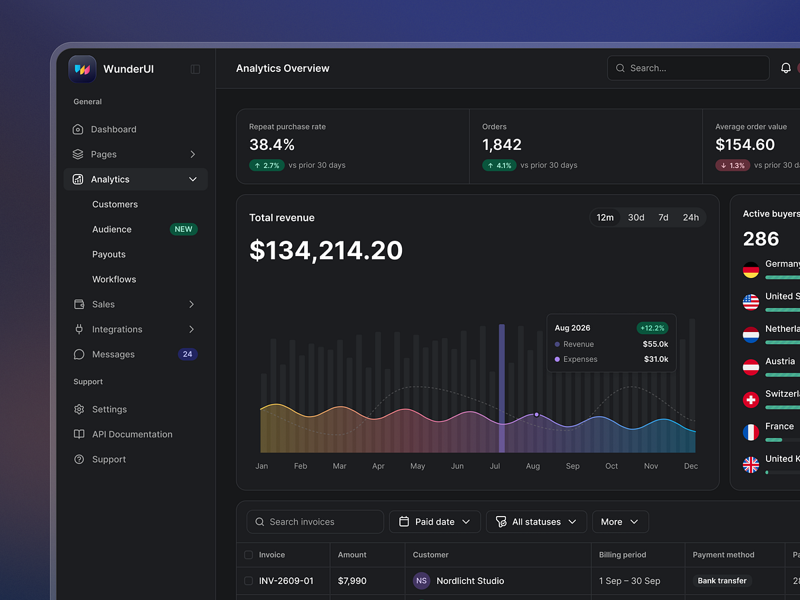
Task: Click the $134,214.20 total revenue value
Action: 326,251
